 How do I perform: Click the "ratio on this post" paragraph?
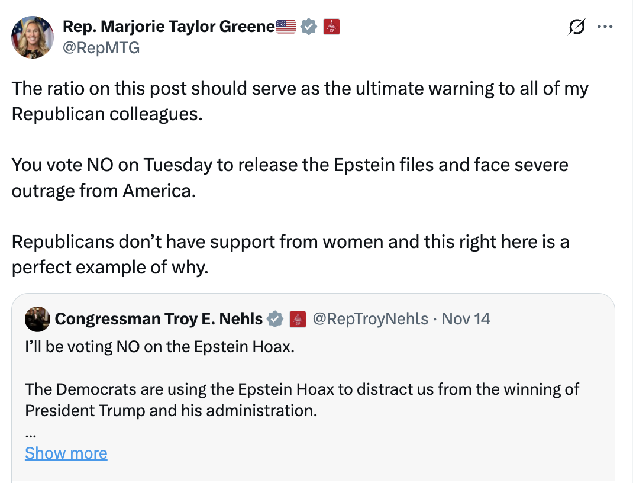pyautogui.click(x=299, y=101)
